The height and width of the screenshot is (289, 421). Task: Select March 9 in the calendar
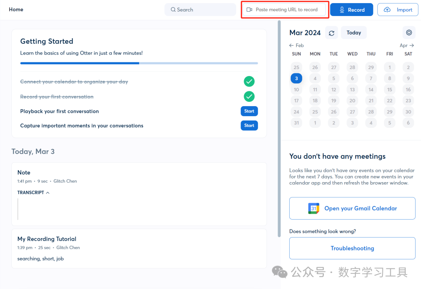click(408, 78)
